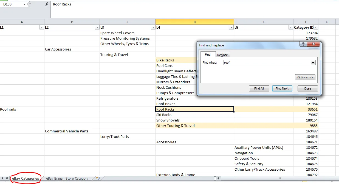This screenshot has height=184, width=339.
Task: Select column A header
Action: point(22,22)
